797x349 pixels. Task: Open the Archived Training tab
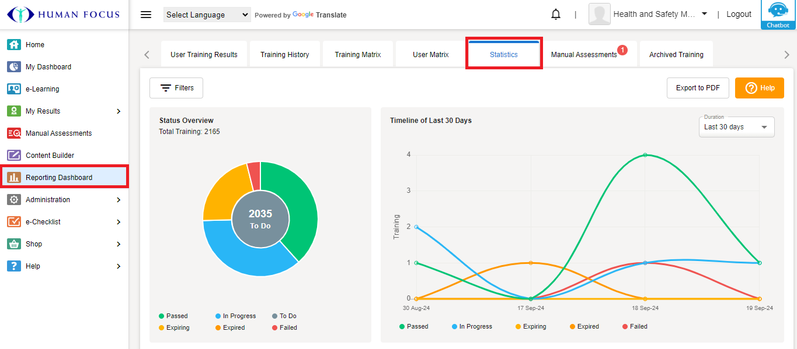click(x=676, y=55)
